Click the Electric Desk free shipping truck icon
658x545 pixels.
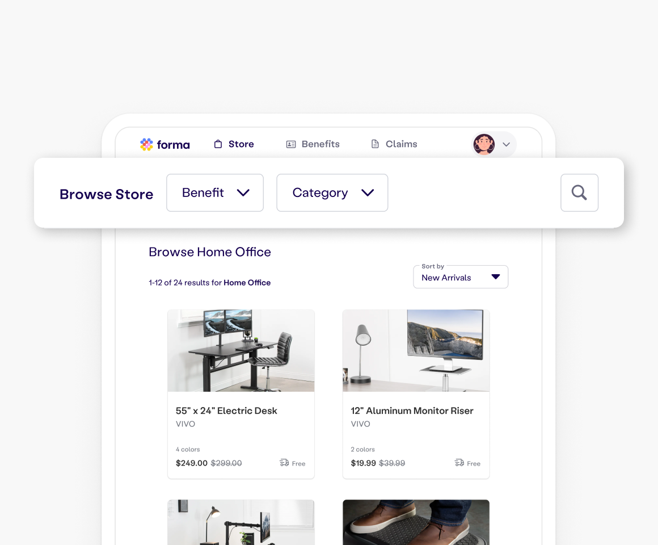[x=284, y=463]
